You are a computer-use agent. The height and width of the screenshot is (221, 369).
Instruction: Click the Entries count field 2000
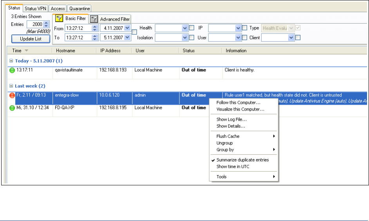[x=37, y=24]
